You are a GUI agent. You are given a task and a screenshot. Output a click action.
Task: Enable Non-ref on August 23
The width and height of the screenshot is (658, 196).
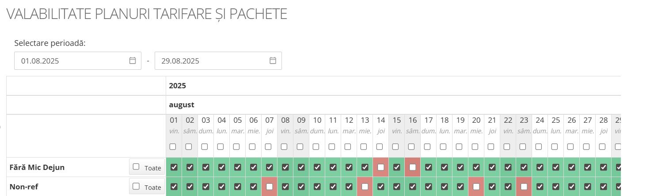[x=524, y=187]
